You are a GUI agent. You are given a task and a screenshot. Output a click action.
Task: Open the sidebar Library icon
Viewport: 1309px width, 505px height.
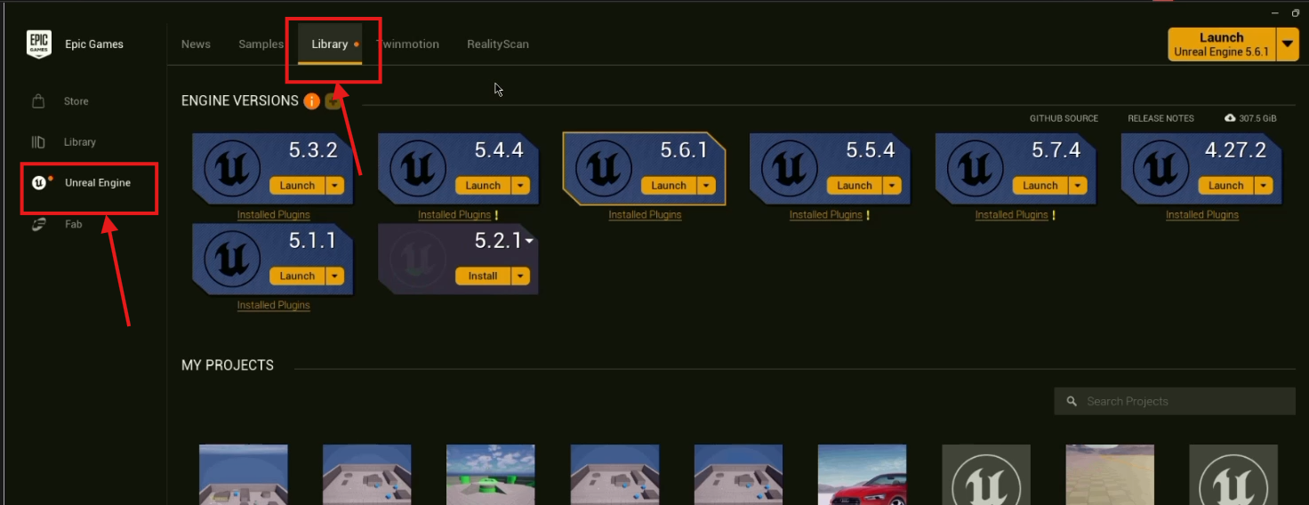coord(38,142)
